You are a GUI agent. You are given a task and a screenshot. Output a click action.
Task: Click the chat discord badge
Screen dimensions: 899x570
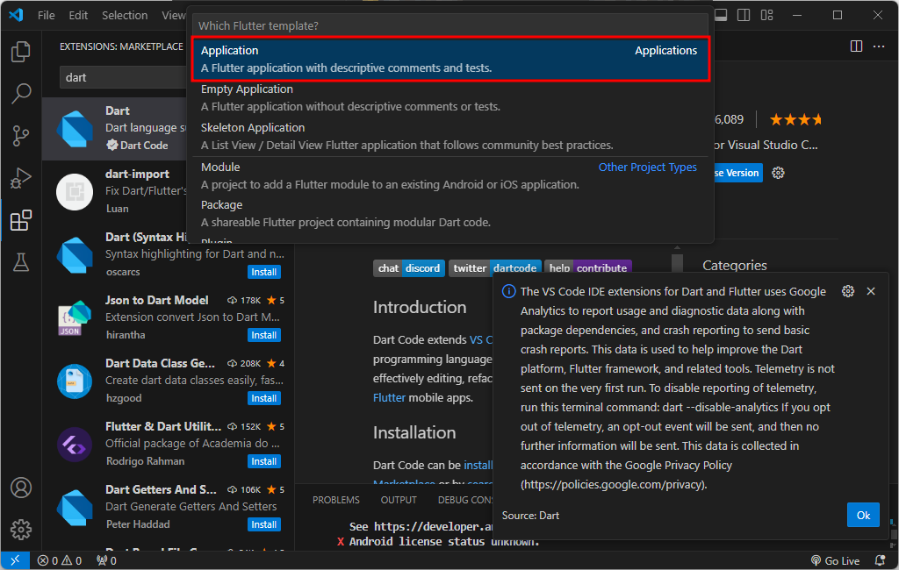(x=409, y=267)
